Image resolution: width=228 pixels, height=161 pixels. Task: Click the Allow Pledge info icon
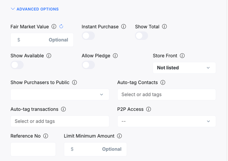point(116,56)
